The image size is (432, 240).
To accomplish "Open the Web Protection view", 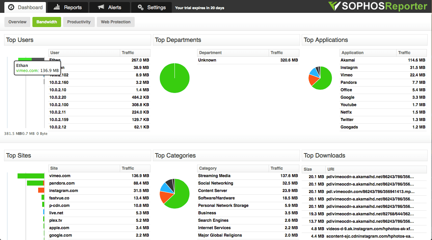I will [x=116, y=22].
